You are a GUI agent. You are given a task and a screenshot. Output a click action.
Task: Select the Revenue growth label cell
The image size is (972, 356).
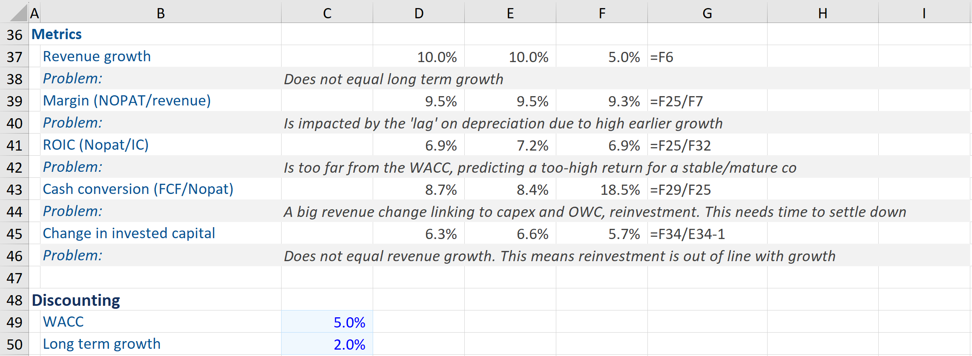click(97, 57)
